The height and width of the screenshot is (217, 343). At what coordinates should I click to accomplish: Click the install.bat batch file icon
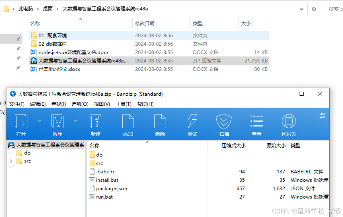(x=92, y=180)
